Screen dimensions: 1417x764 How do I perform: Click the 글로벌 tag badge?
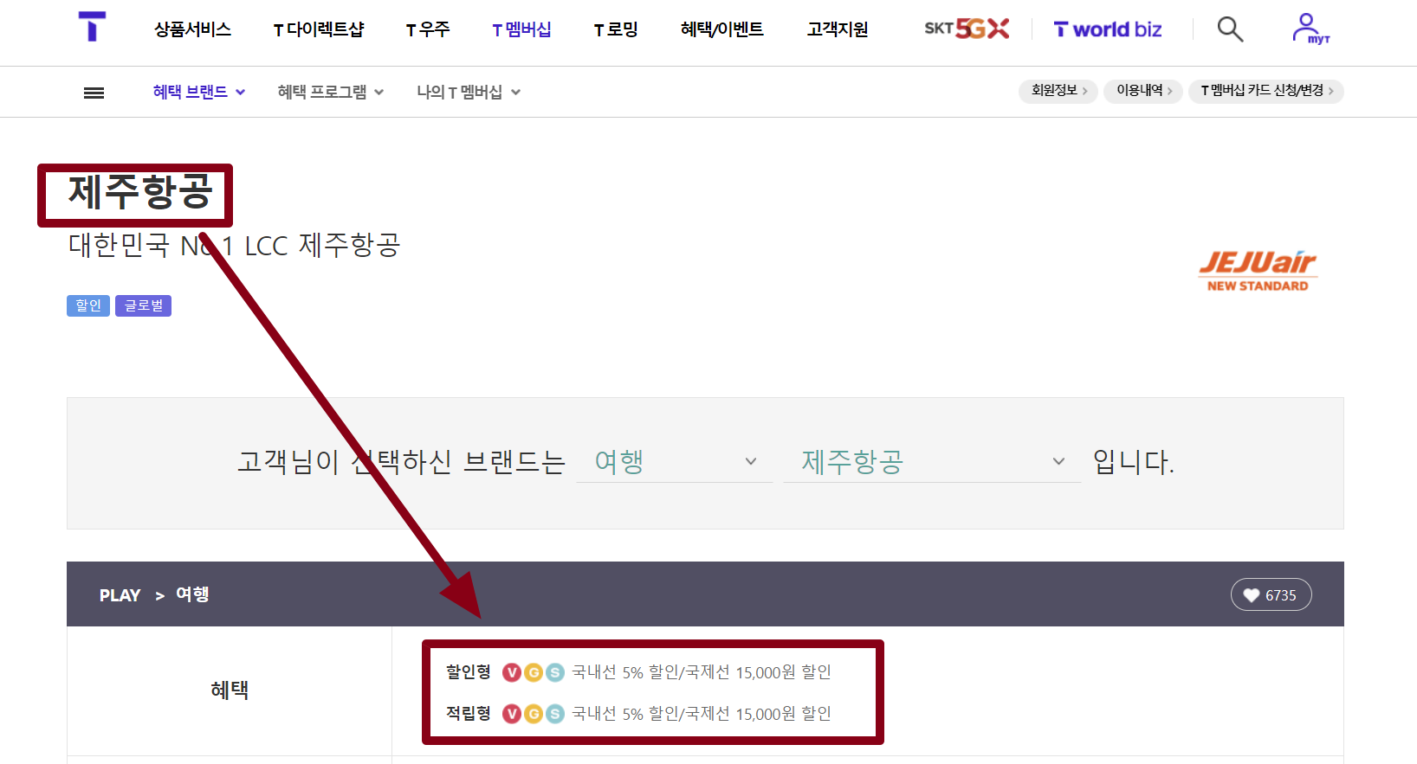(x=143, y=305)
